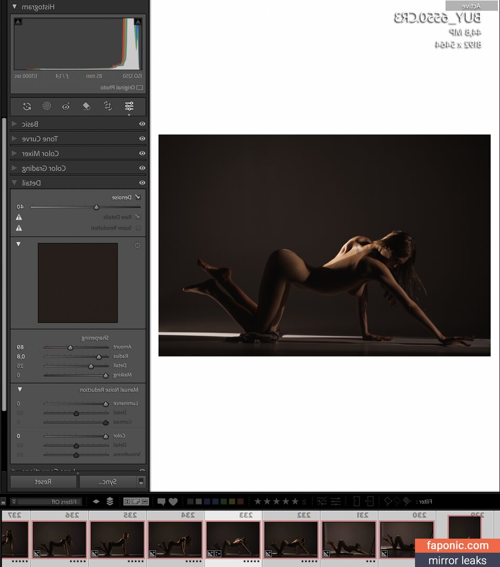Screen dimensions: 500x567
Task: Click the warning icon beside Super Resolution
Action: pyautogui.click(x=19, y=228)
